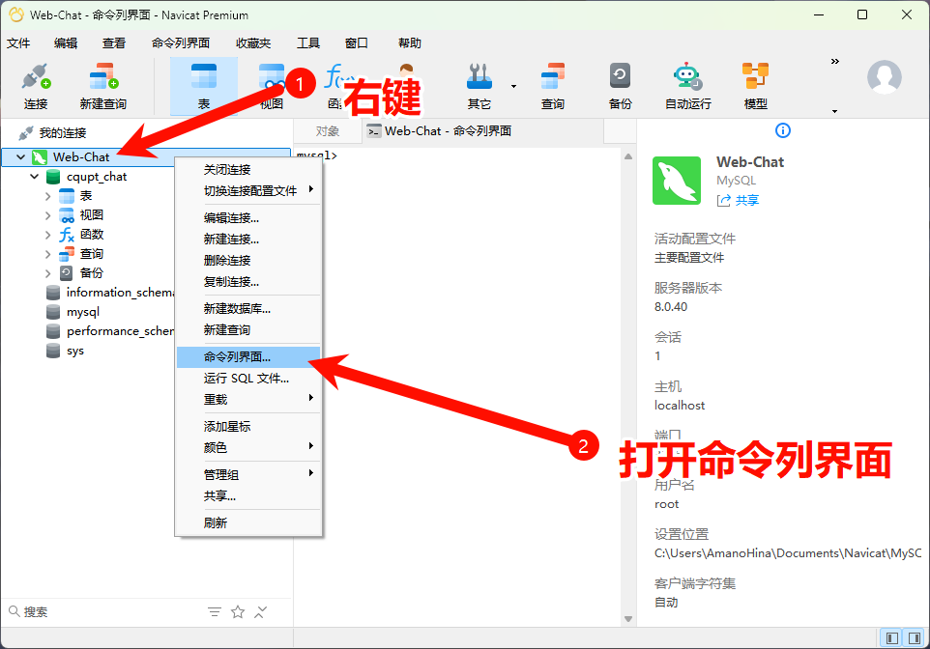Click the 搜索 search input field
The image size is (930, 649).
tap(106, 611)
